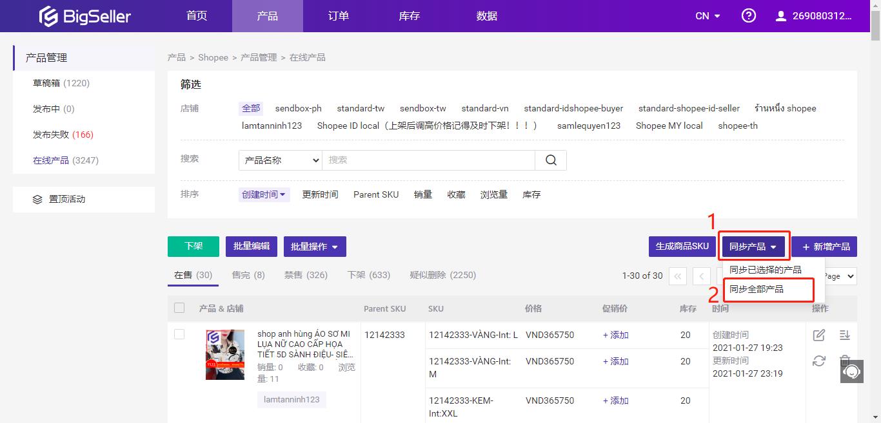Screen dimensions: 881x423
Task: Click the green 下架 button
Action: click(x=193, y=247)
